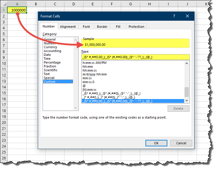This screenshot has width=217, height=170.
Task: Click the Cancel button
Action: (x=181, y=143)
